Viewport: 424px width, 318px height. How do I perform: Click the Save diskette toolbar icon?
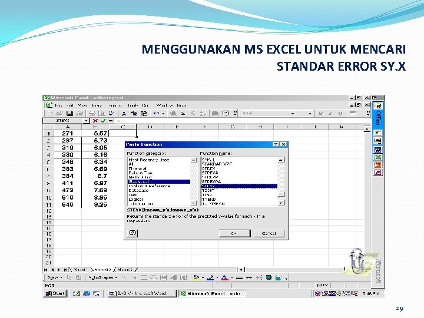pos(69,114)
